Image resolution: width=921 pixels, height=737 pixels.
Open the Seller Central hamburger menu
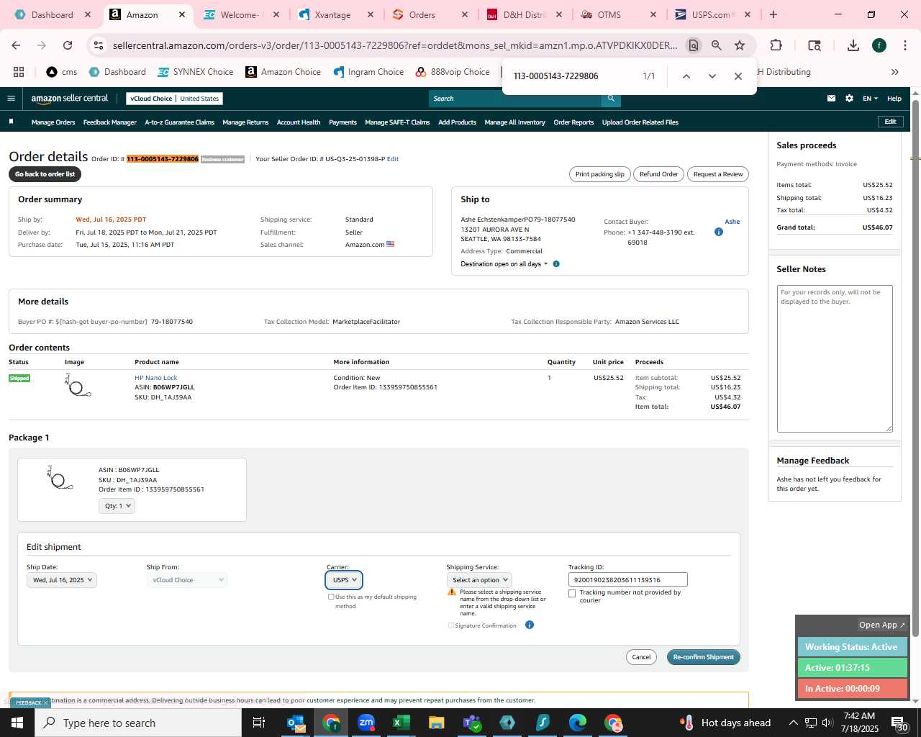click(x=11, y=99)
